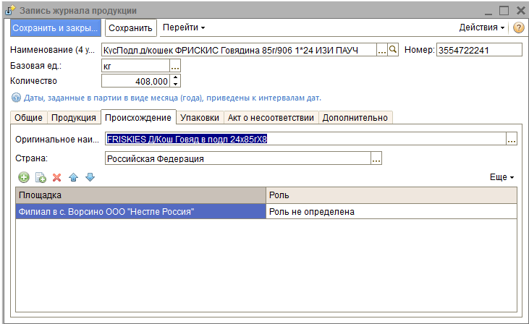The height and width of the screenshot is (324, 529).
Task: Click the Оригинальное наименование FRISKIES field
Action: [305, 139]
